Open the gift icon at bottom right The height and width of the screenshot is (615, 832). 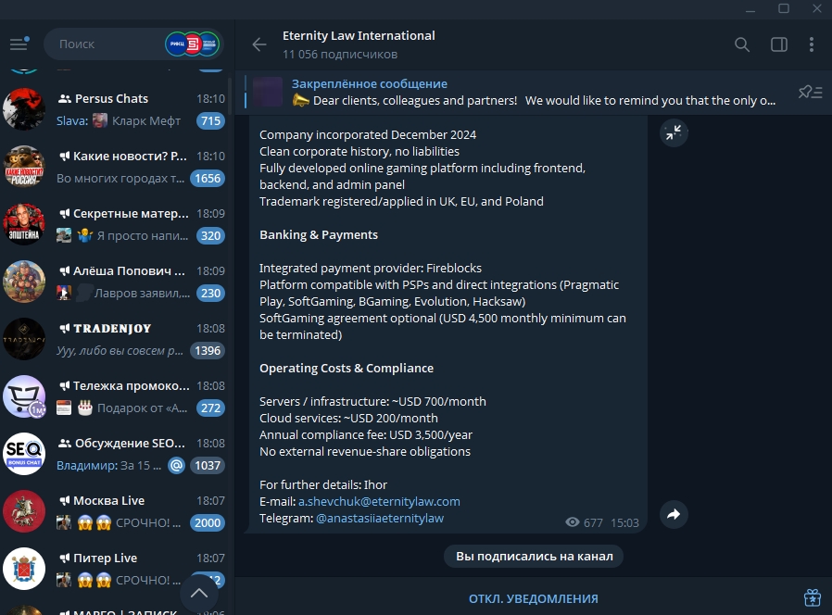click(x=812, y=597)
